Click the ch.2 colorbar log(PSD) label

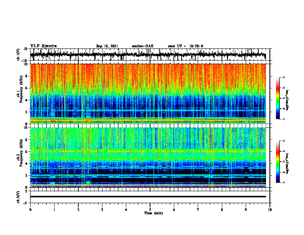287,163
